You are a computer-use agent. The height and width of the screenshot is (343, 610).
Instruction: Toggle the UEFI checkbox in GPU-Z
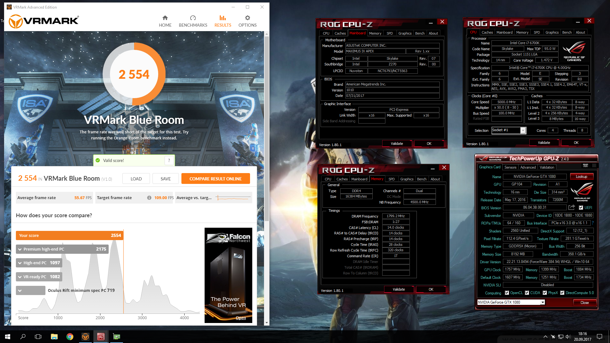pos(581,208)
